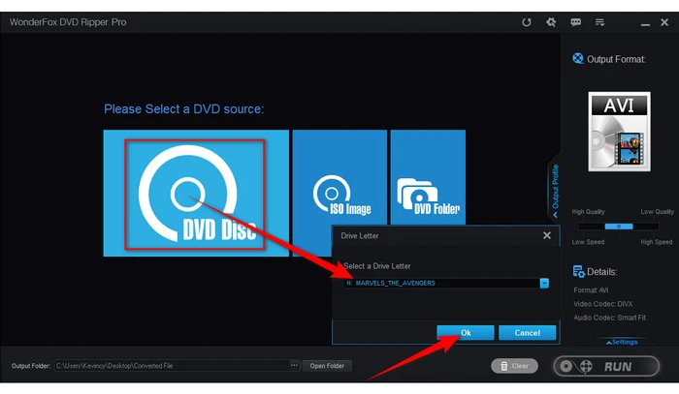Click the 'Video Codec: DIVX' detail text
The width and height of the screenshot is (679, 394).
(x=602, y=304)
